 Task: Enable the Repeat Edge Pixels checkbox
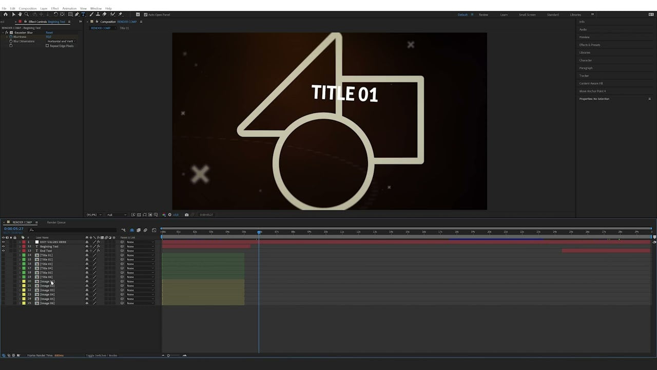47,46
